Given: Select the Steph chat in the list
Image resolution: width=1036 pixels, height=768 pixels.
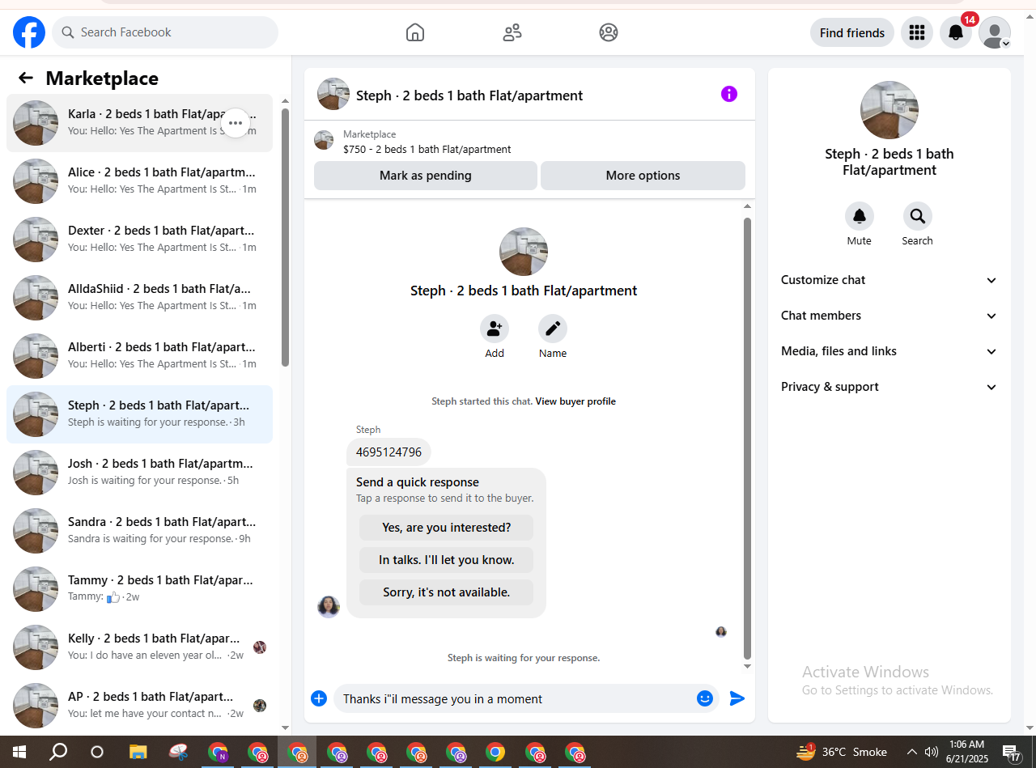Looking at the screenshot, I should pyautogui.click(x=139, y=414).
